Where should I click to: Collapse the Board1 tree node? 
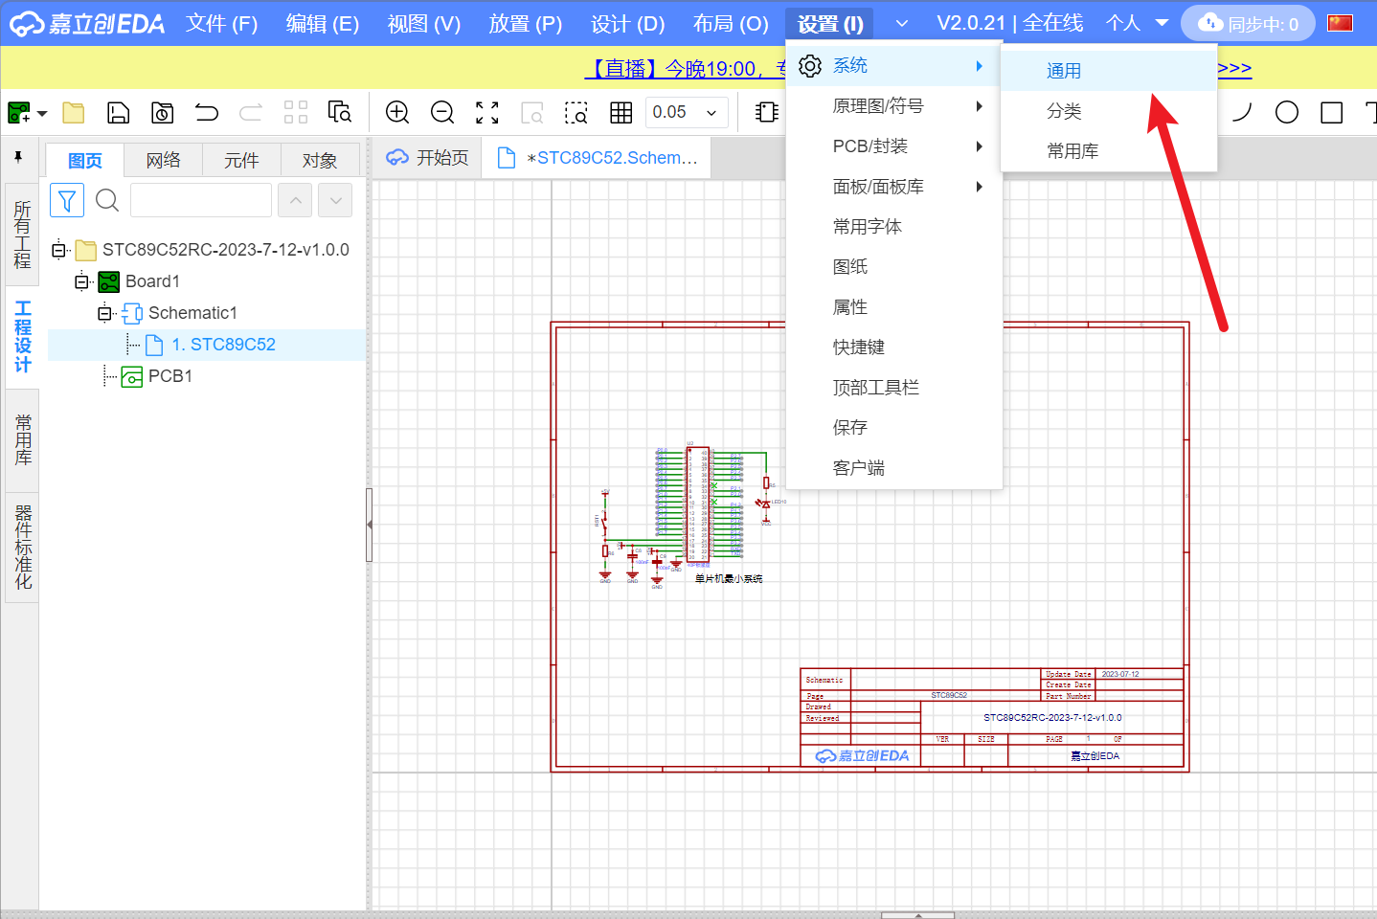[81, 281]
